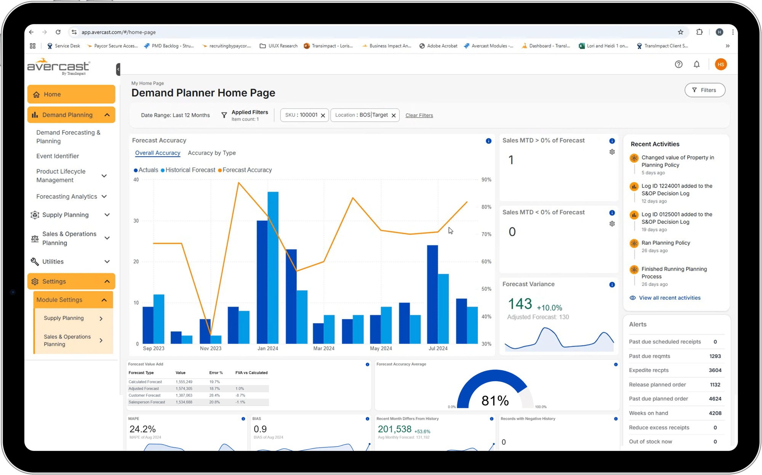Click Records with Negative History info icon

[616, 419]
